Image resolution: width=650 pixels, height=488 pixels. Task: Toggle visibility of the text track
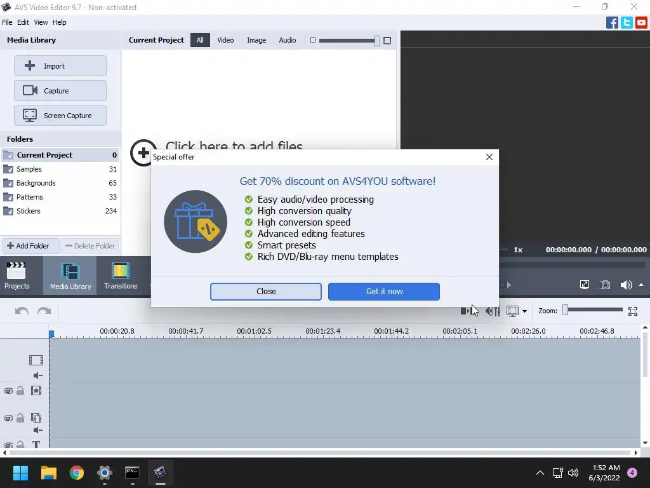[x=8, y=445]
